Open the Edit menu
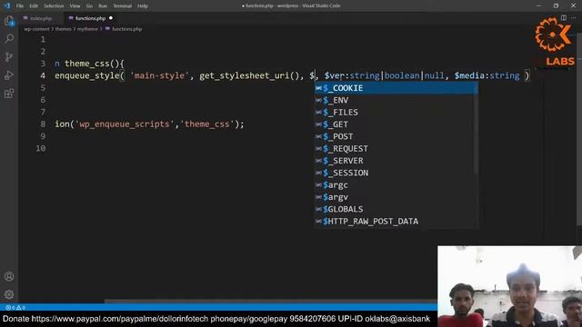The image size is (582, 327). tap(34, 6)
